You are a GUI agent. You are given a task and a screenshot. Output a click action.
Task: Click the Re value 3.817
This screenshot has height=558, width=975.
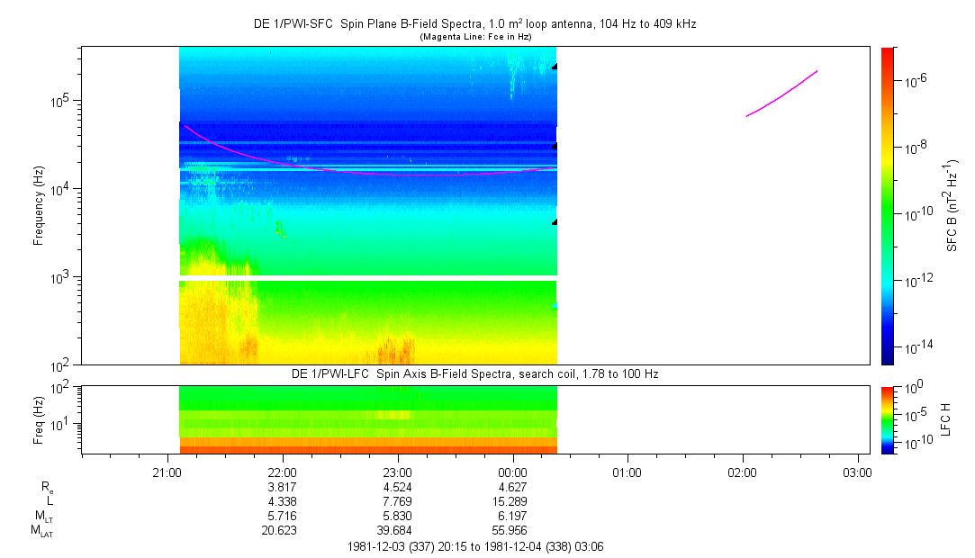coord(283,486)
